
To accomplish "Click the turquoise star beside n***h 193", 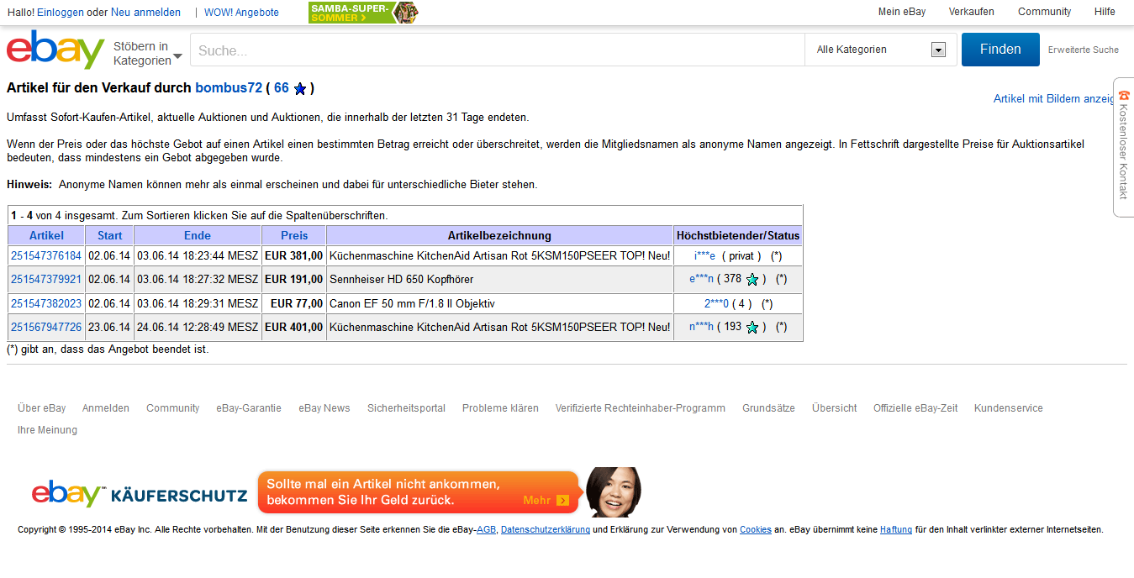I will [752, 327].
